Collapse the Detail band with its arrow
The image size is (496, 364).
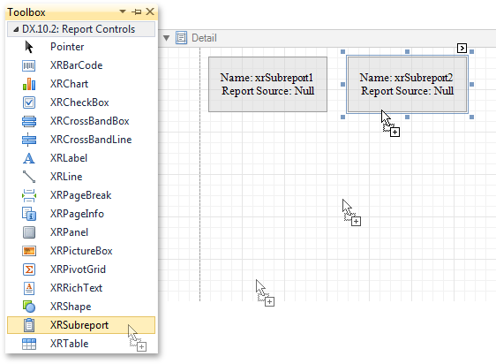(x=167, y=38)
